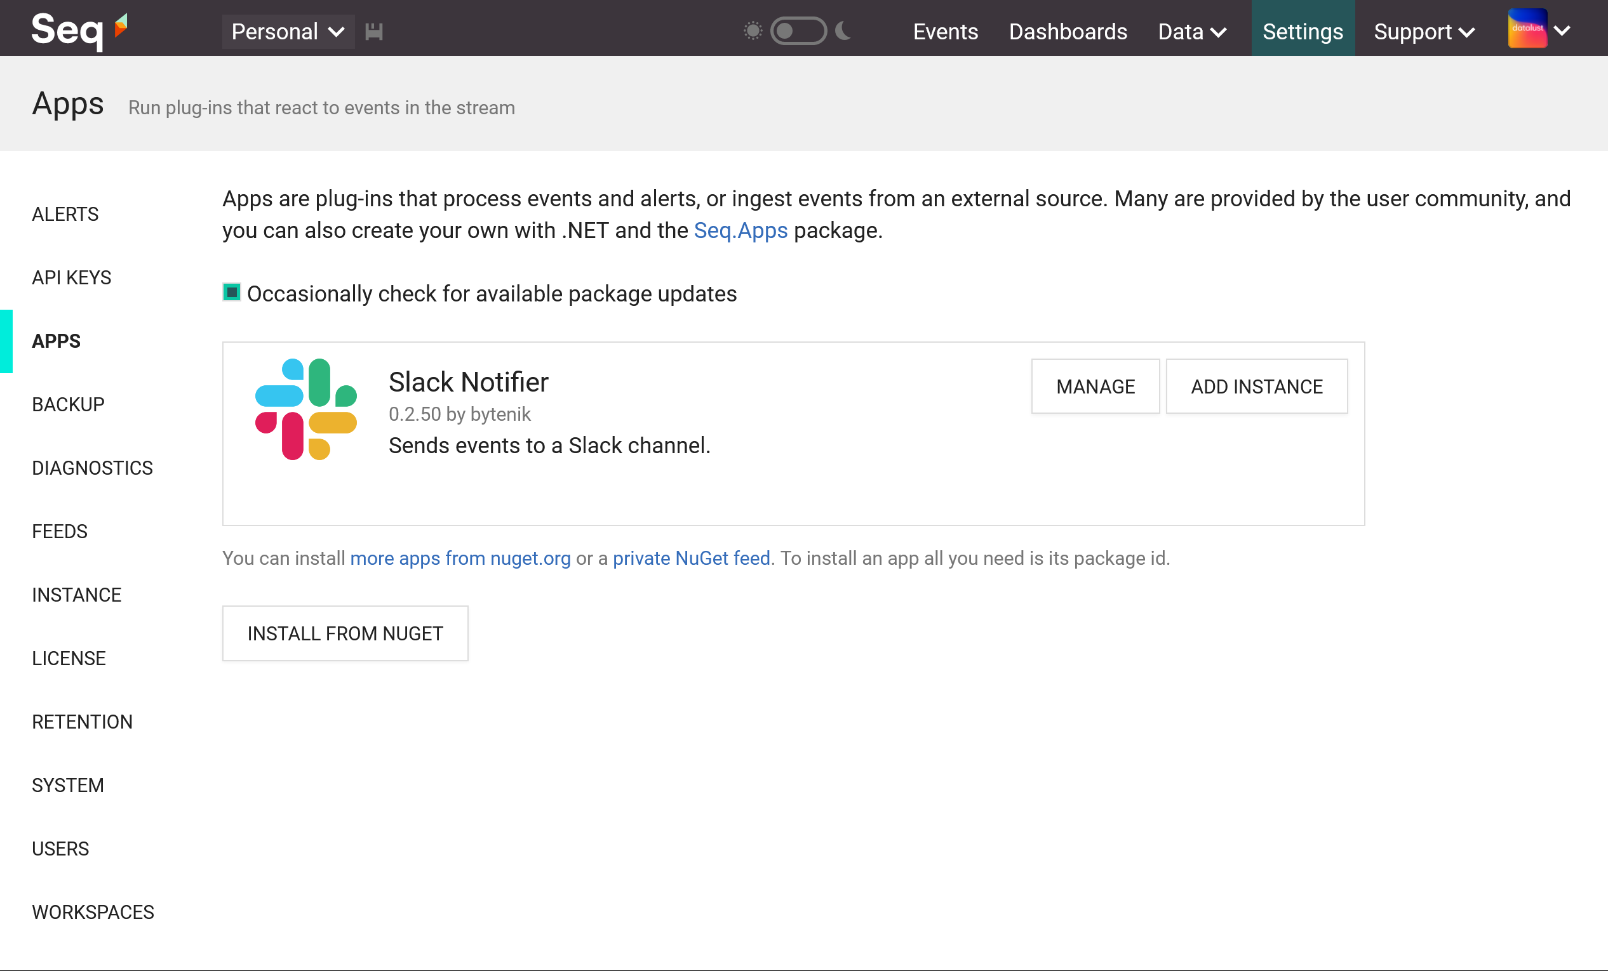Expand the Data menu

pyautogui.click(x=1191, y=31)
